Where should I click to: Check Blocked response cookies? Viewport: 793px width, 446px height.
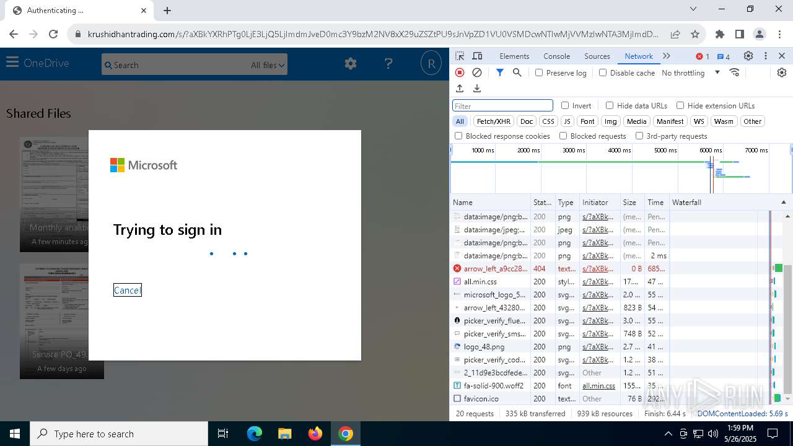pos(458,136)
